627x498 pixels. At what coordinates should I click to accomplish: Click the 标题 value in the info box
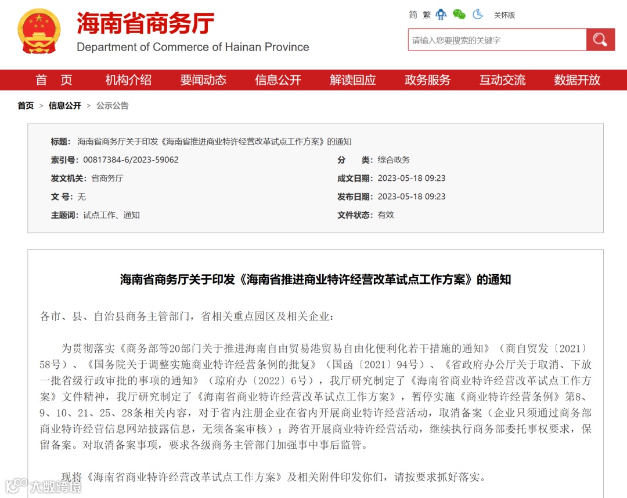coord(214,141)
